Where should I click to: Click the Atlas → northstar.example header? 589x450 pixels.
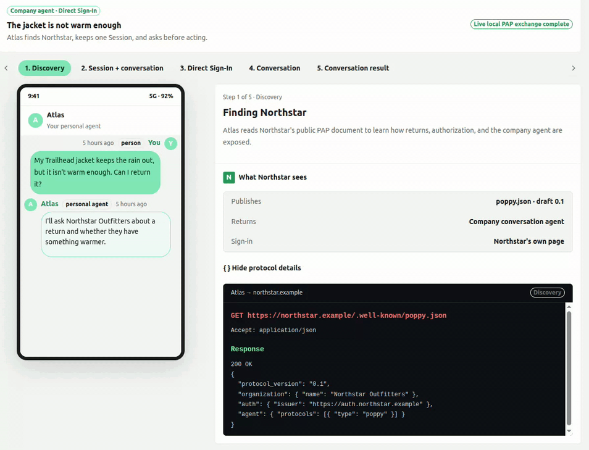tap(266, 293)
